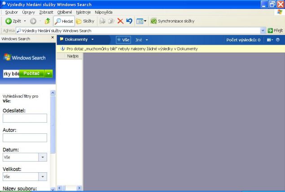This screenshot has width=285, height=192.
Task: Open the Datum combo box
Action: [25, 157]
